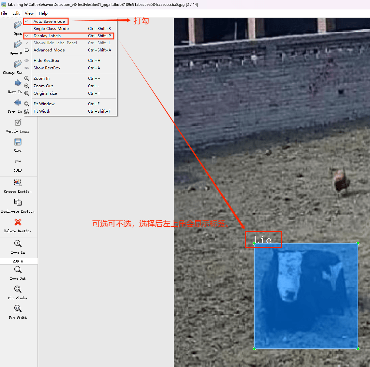Image resolution: width=370 pixels, height=367 pixels.
Task: Click the Fit Width toolbar icon
Action: tap(18, 309)
